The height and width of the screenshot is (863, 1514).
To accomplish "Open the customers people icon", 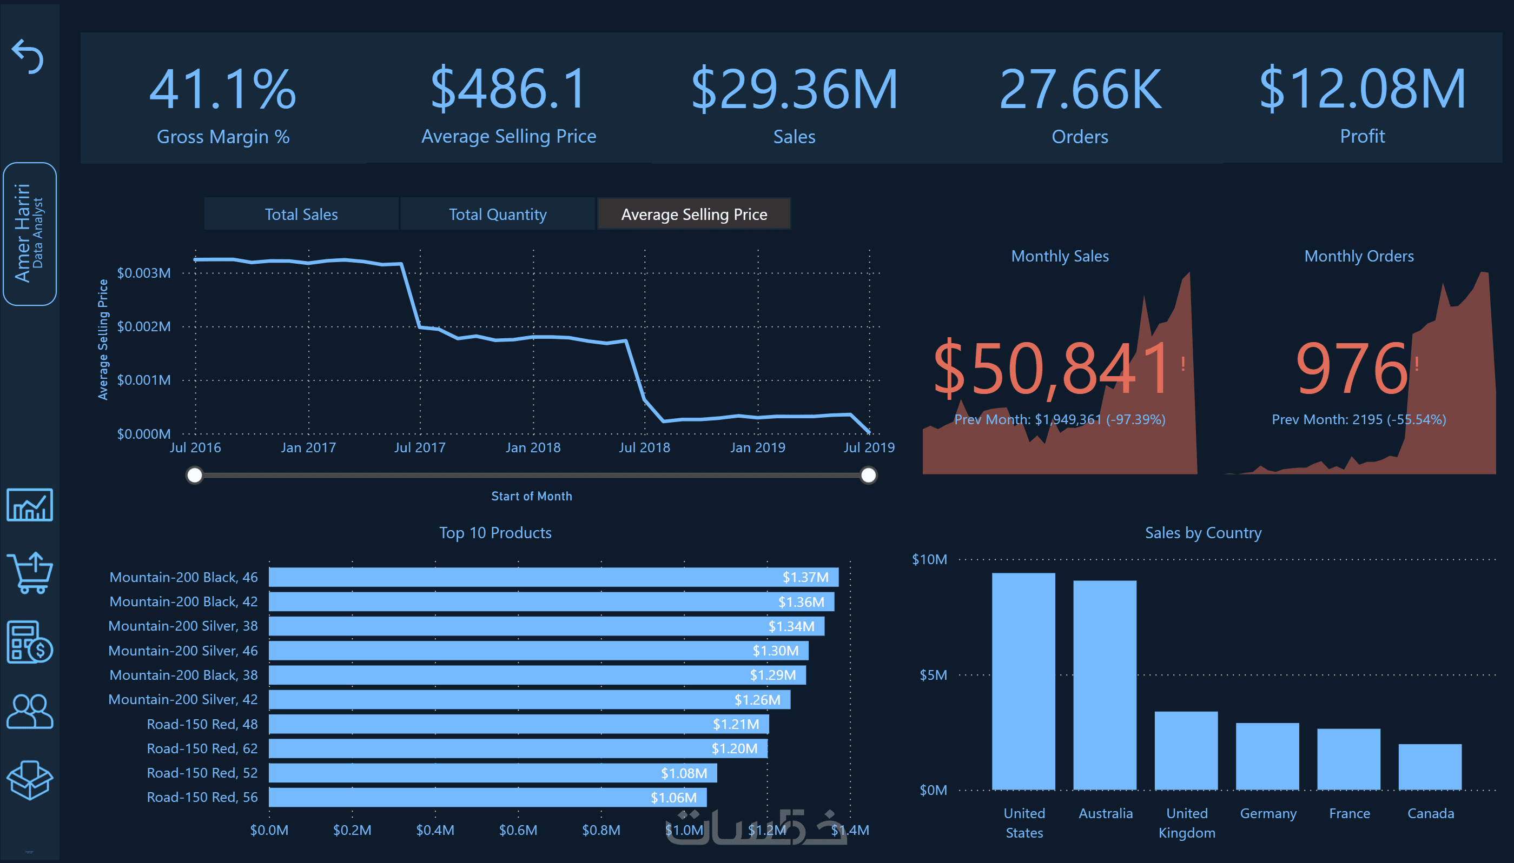I will 30,711.
